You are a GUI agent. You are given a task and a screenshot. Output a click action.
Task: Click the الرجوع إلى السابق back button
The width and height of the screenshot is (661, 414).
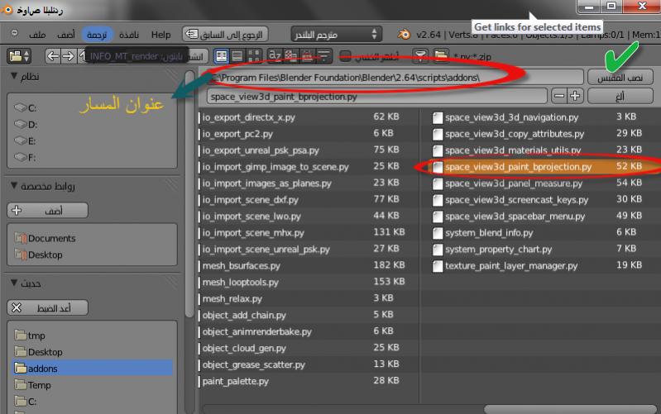pos(225,34)
